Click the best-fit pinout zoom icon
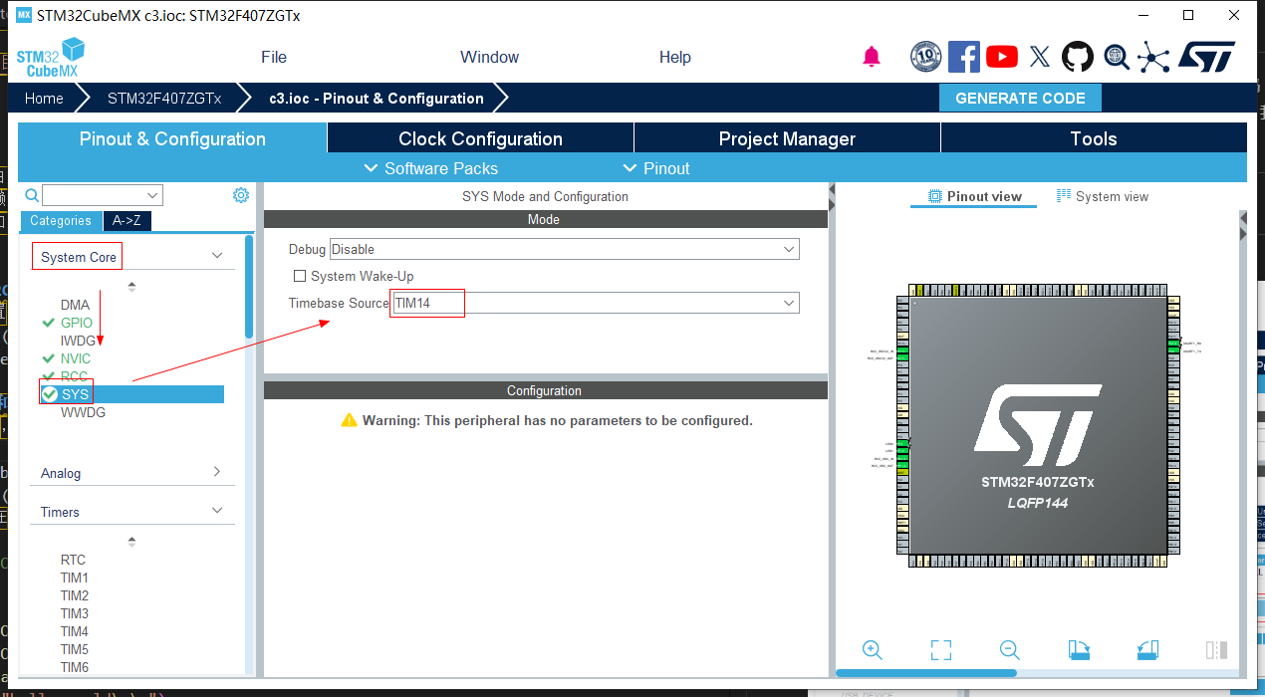This screenshot has height=697, width=1265. 940,649
